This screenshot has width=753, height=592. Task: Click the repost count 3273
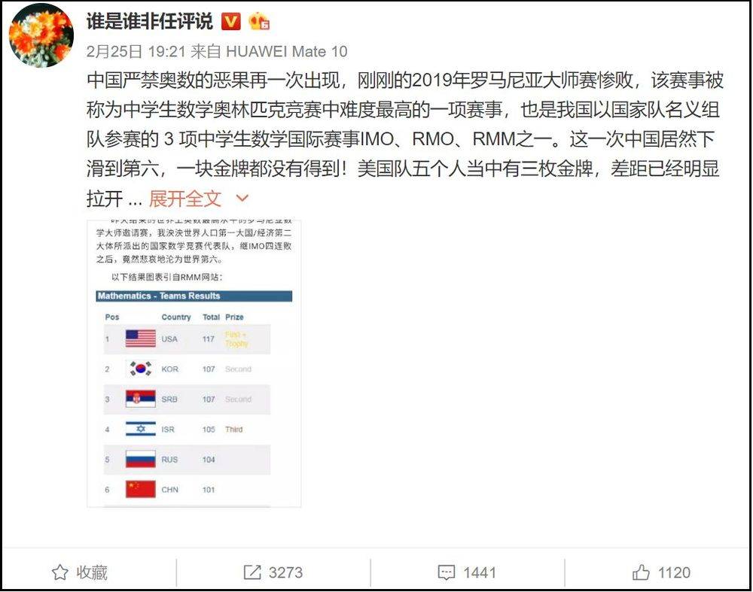pos(285,572)
